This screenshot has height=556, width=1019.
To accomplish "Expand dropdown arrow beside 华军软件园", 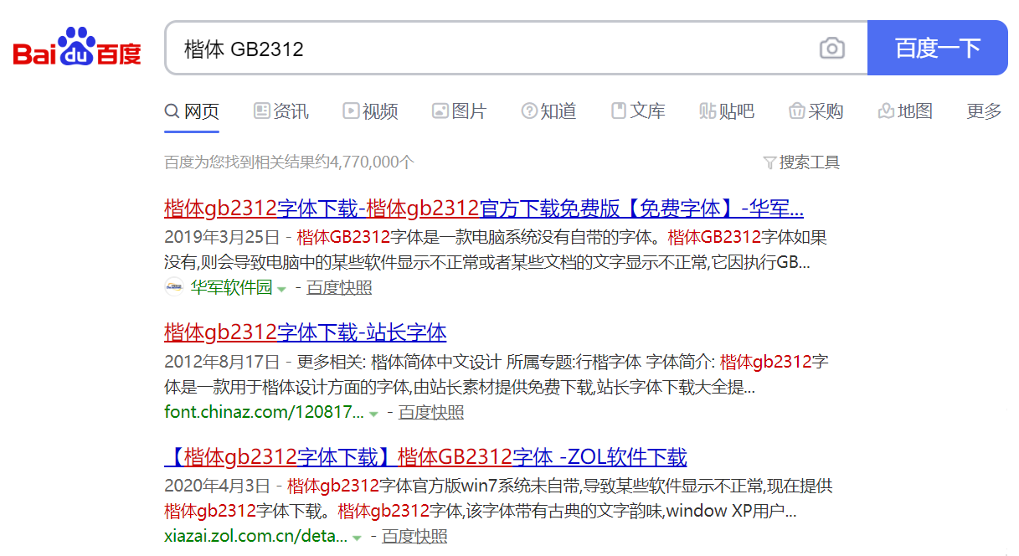I will (281, 289).
